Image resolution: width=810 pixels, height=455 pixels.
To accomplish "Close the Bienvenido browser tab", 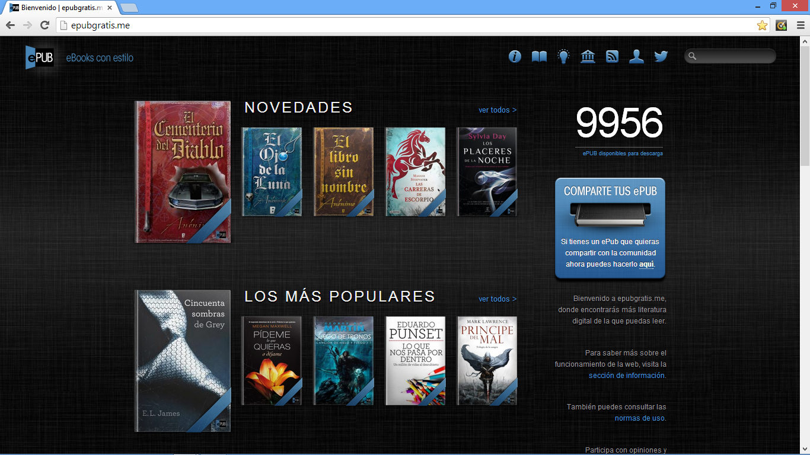I will (110, 8).
